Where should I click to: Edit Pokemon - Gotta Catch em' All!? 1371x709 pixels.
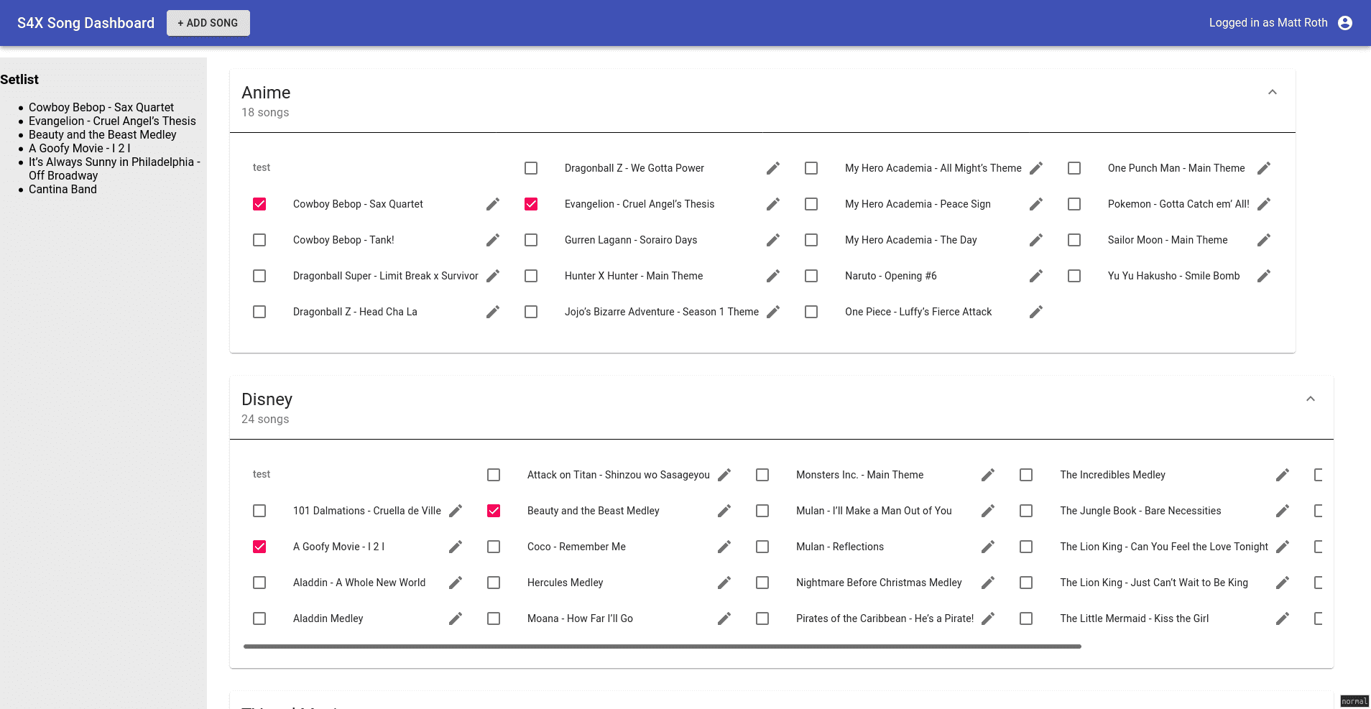coord(1264,204)
